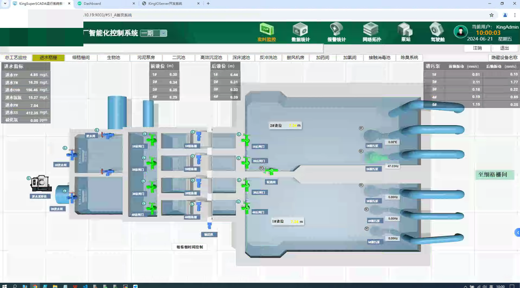Click L mode indicator for 1#前闸门
The height and width of the screenshot is (288, 520).
pos(145,134)
